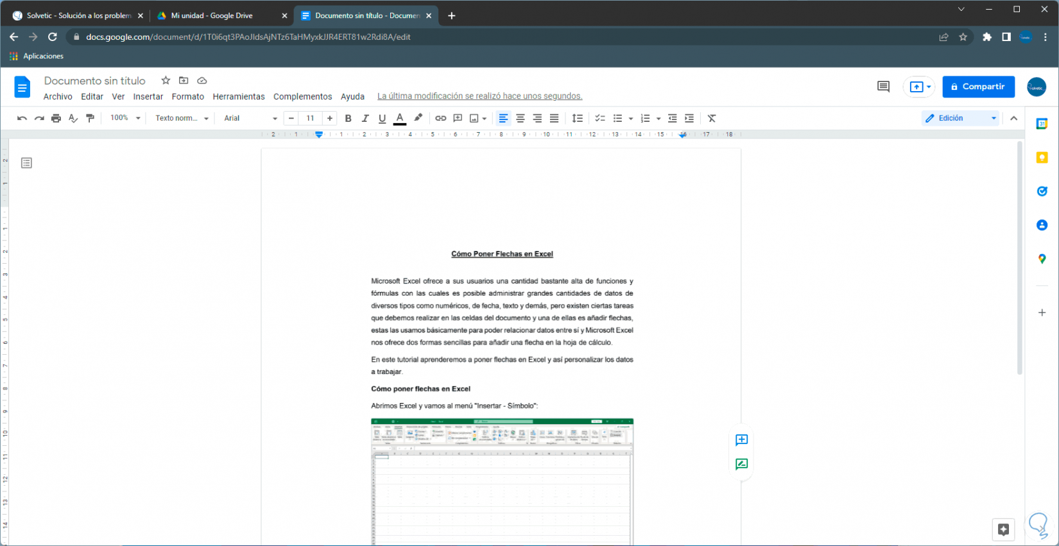Open the text style dropdown

pos(182,118)
